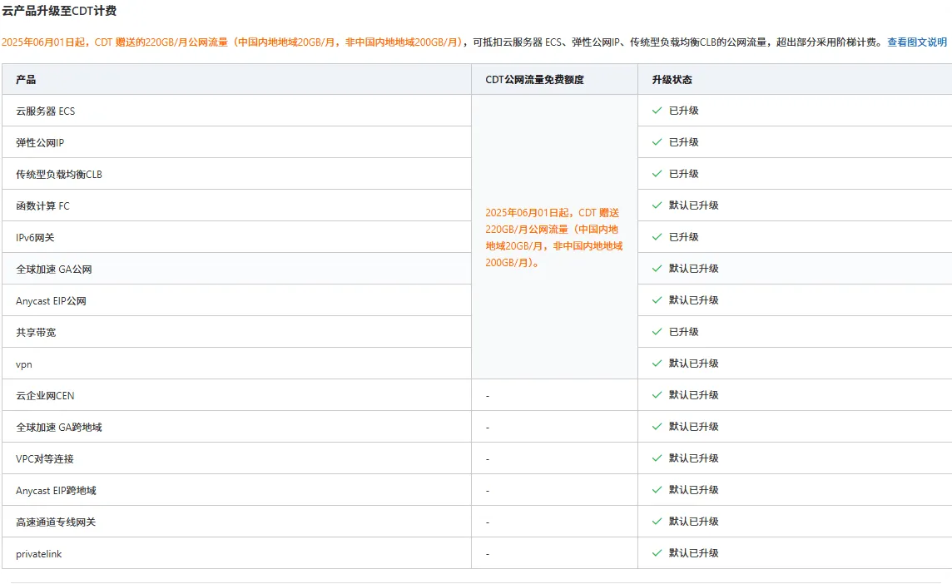Select the Anycast EIP跨地域 product cell

tap(237, 489)
